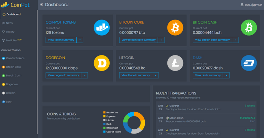Click the News sidebar icon
Viewport: 264px width, 138px height.
(x=3, y=23)
